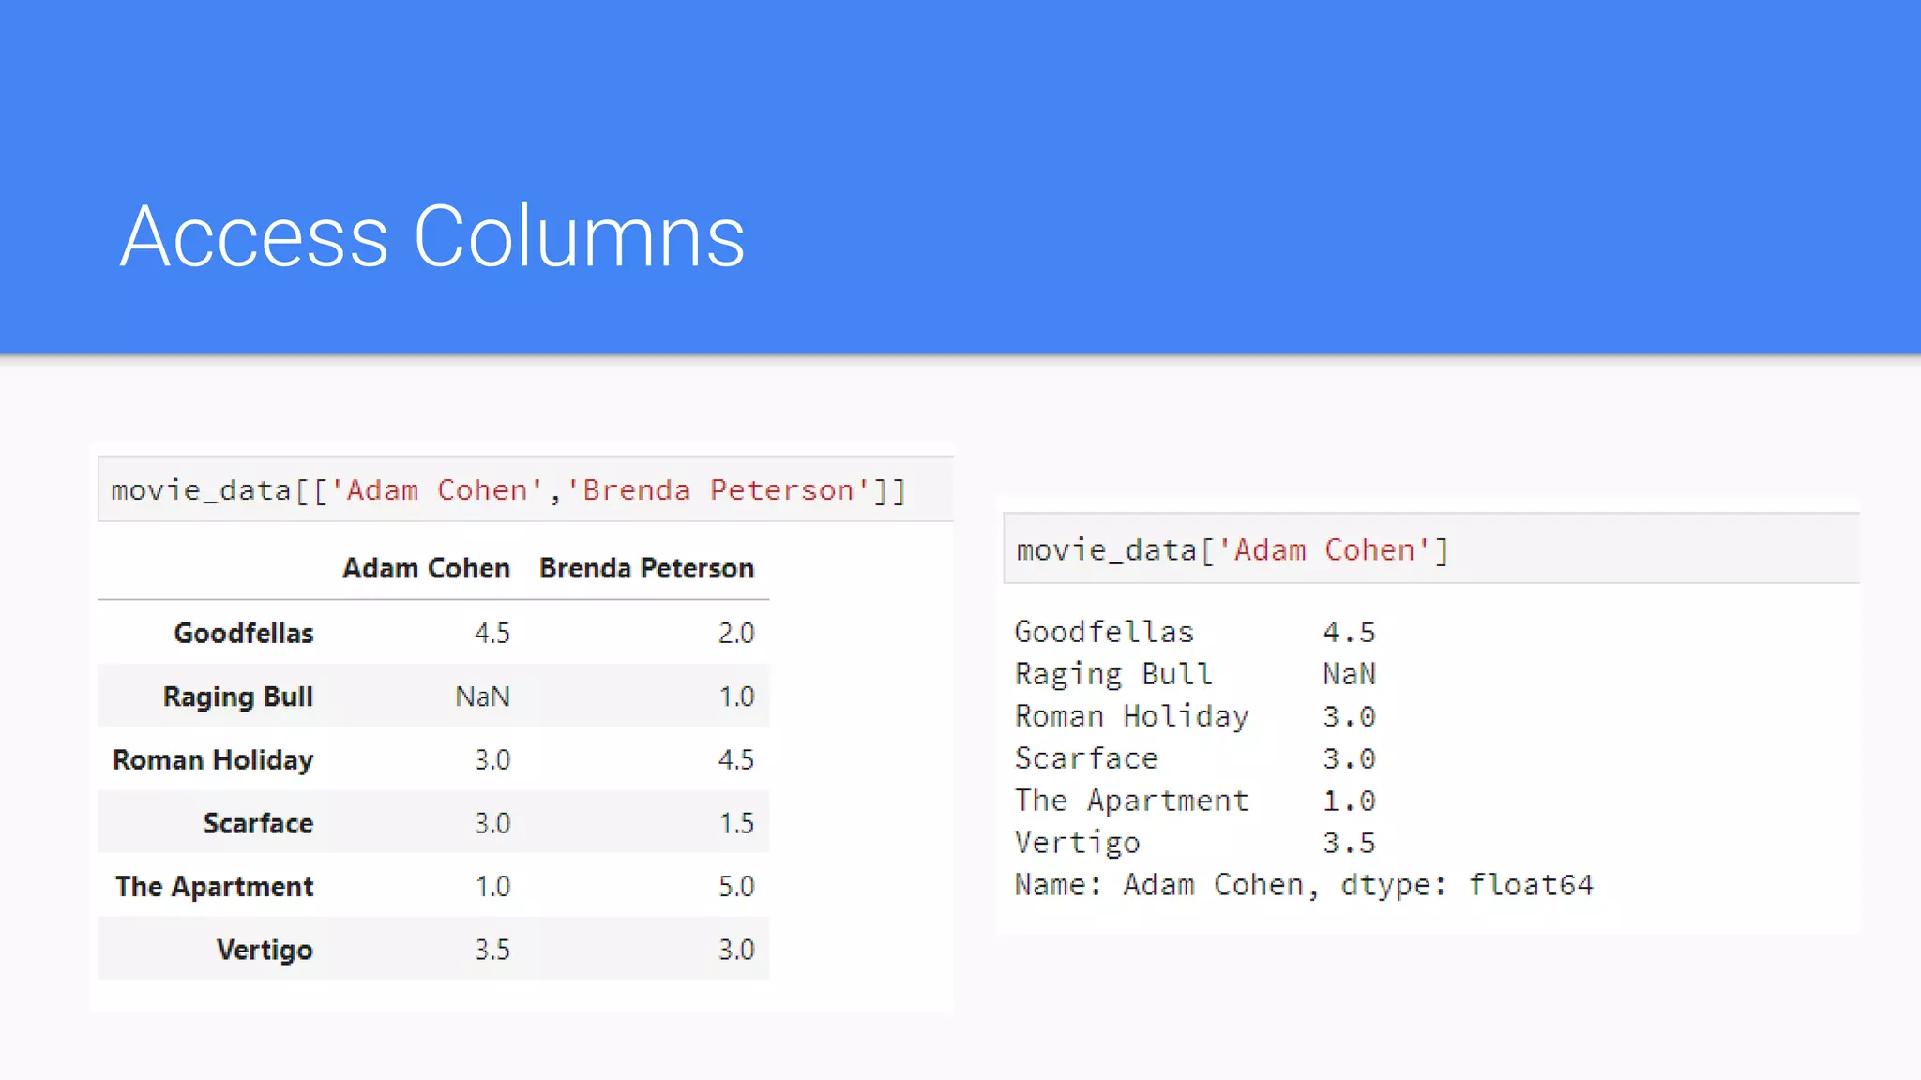Click the two-column movie_data code cell
The height and width of the screenshot is (1080, 1921).
pos(526,489)
